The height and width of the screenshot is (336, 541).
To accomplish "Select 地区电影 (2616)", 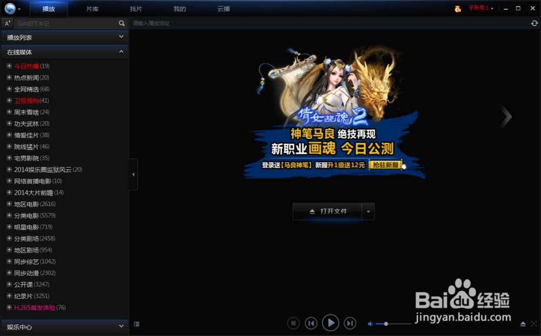I will (35, 204).
